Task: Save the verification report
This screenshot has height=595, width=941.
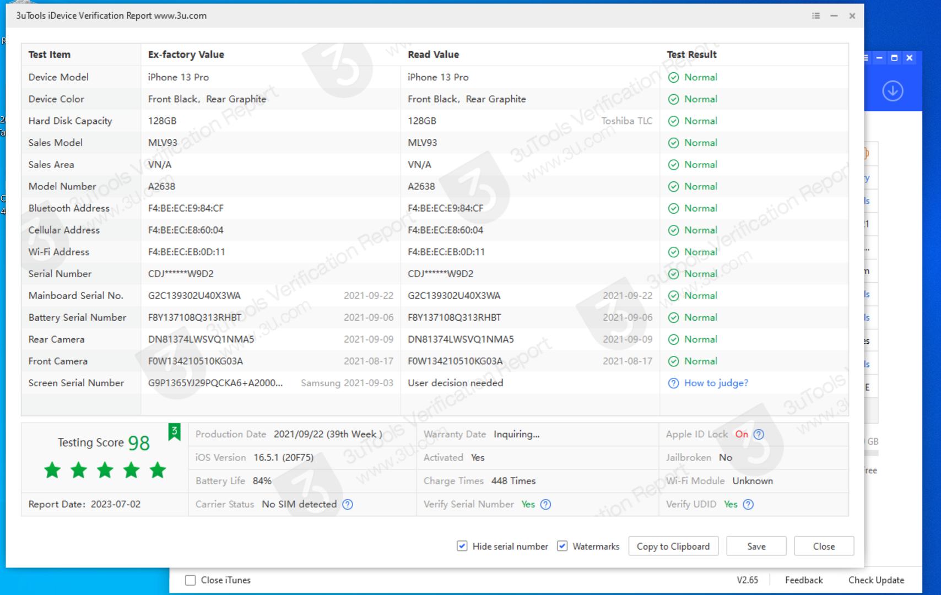Action: [x=756, y=546]
